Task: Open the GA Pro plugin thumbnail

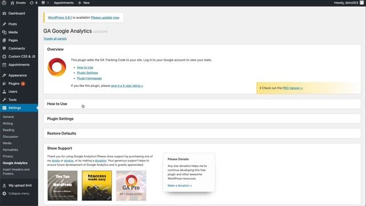Action: tap(131, 185)
